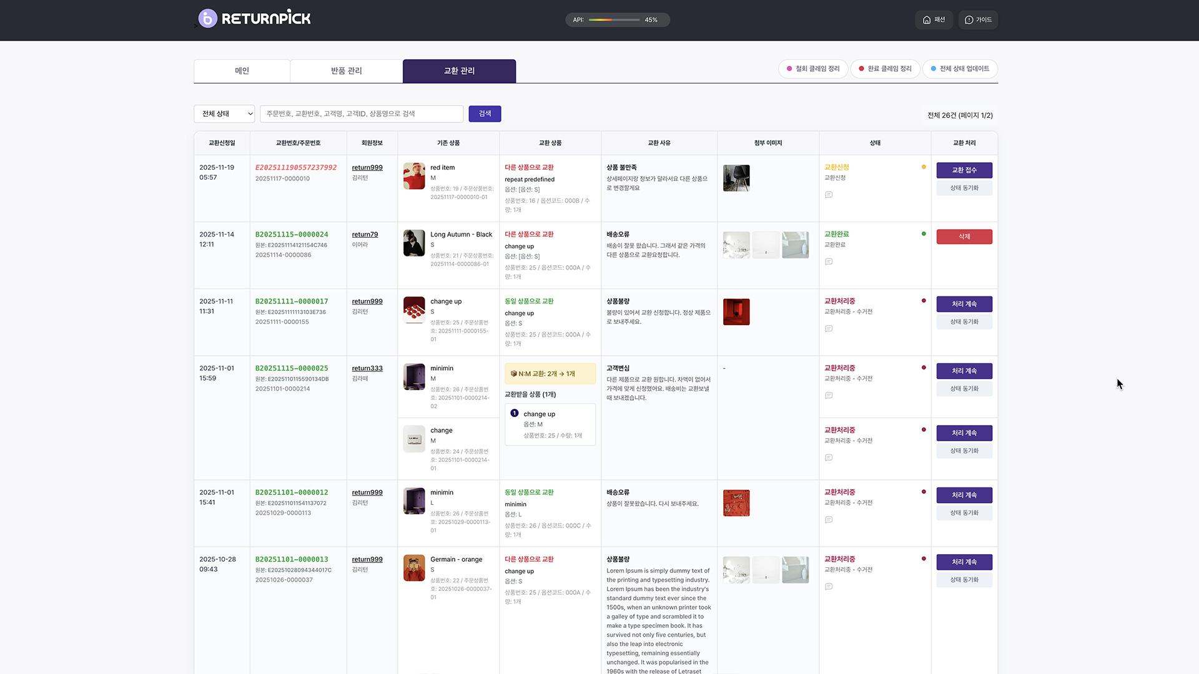Click red attached image for B20251111-0000017
1199x674 pixels.
(x=736, y=312)
